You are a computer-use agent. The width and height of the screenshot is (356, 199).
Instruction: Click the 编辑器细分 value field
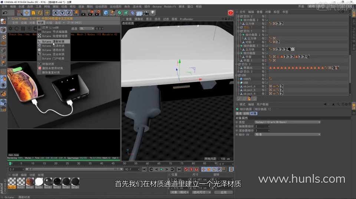coord(262,126)
